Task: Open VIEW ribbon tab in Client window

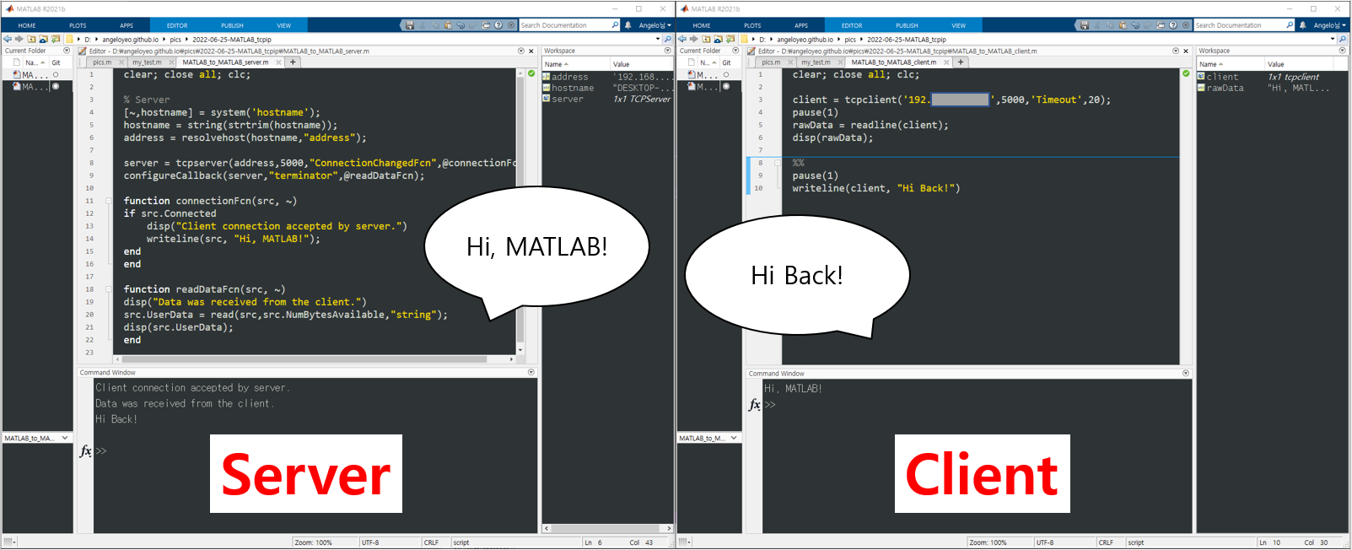Action: [x=959, y=25]
